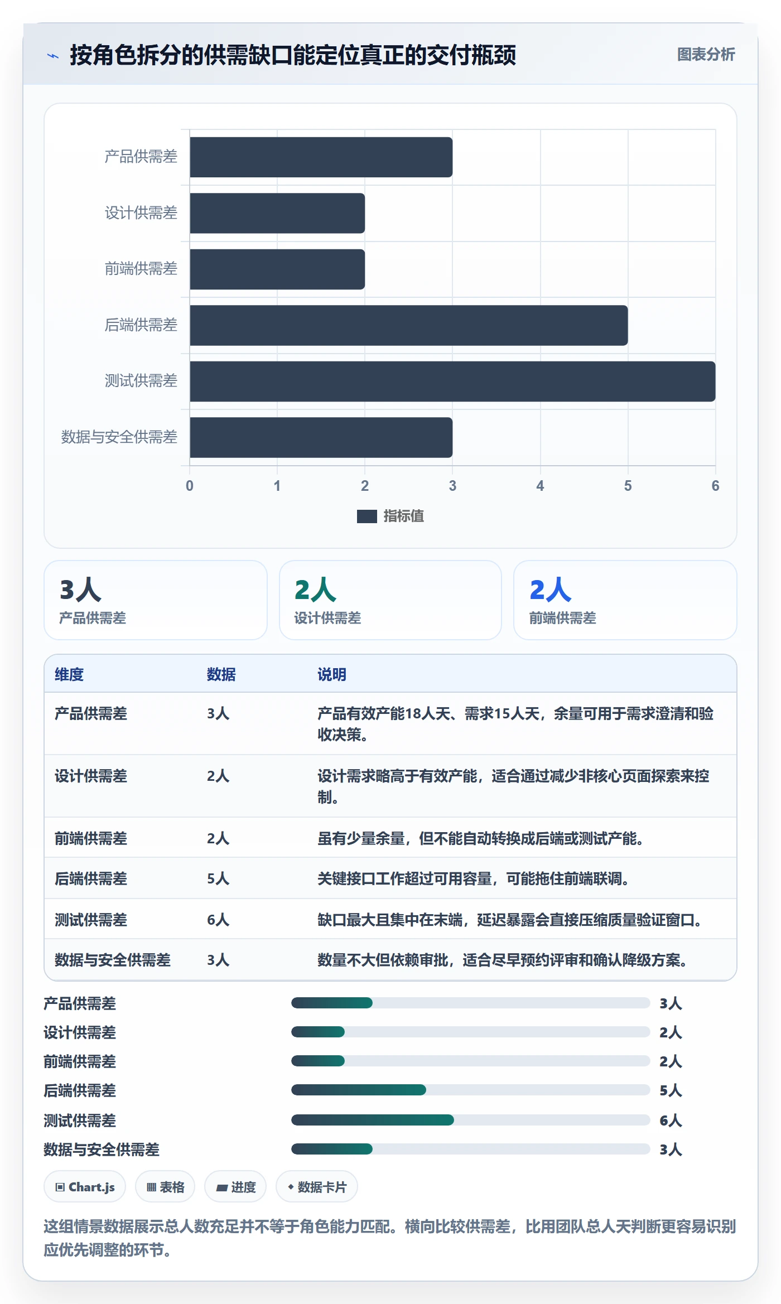Click the 产品供需差 bar in the bar chart
The image size is (781, 1304).
click(x=321, y=157)
